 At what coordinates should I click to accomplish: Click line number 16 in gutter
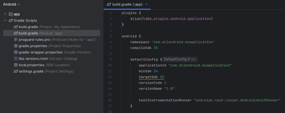110,100
